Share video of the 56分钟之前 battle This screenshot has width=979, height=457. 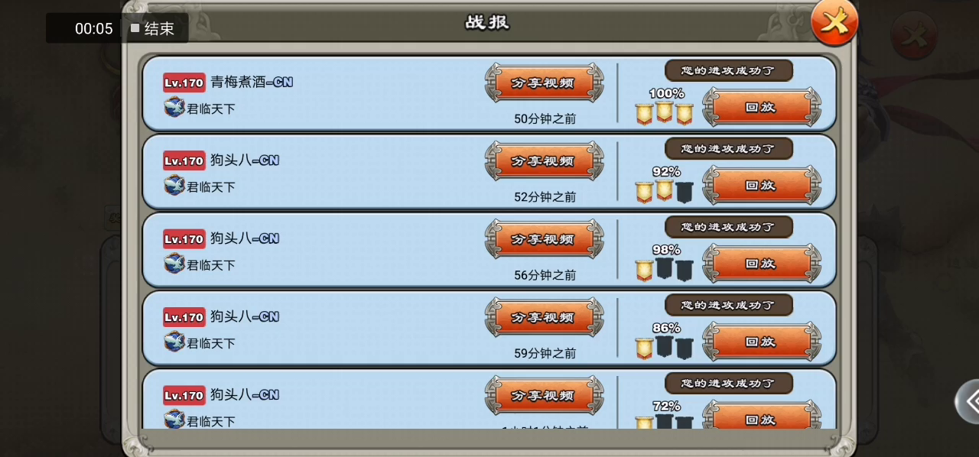(544, 239)
